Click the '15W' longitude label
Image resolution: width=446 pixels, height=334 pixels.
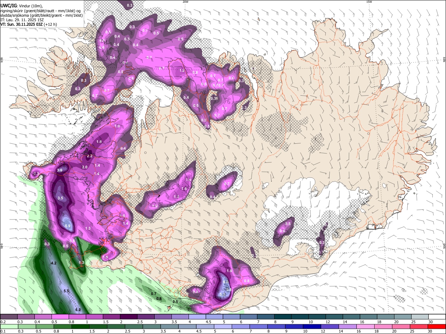click(x=369, y=2)
